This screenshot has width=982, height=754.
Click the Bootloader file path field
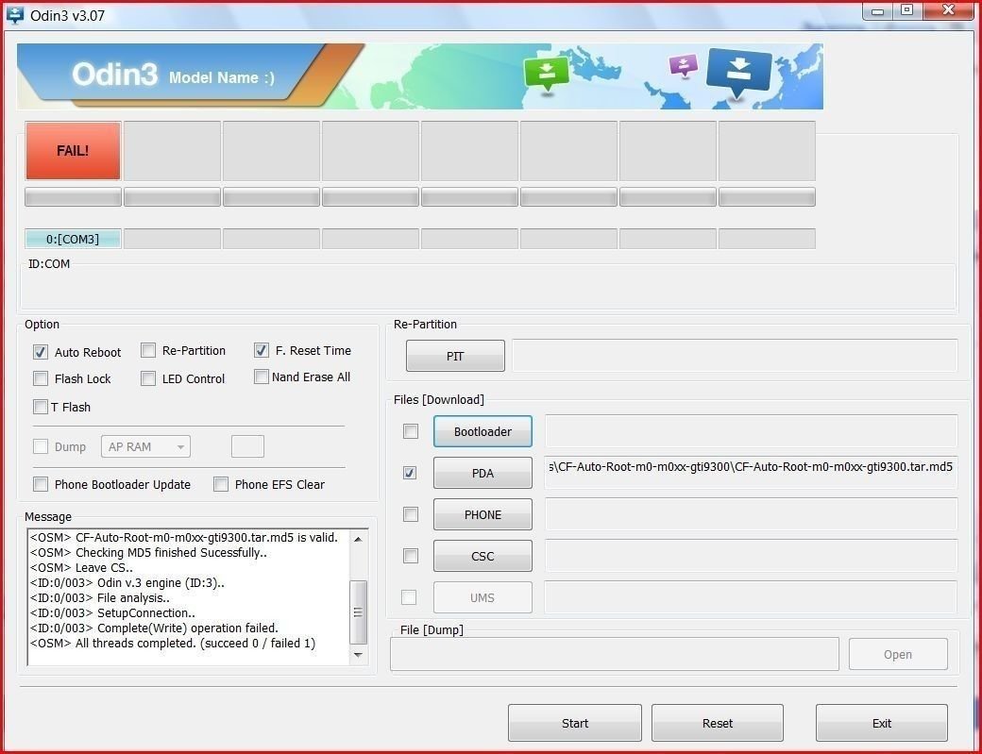click(x=751, y=430)
